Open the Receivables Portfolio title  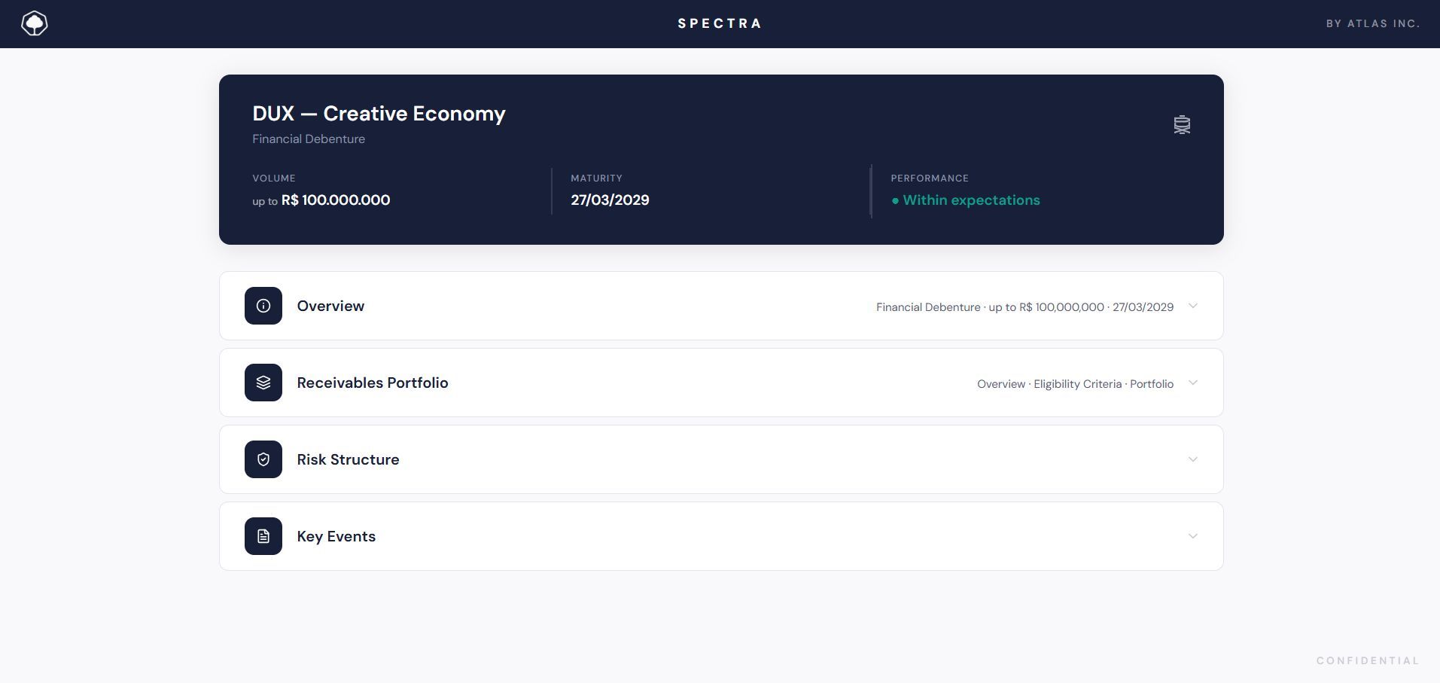(373, 383)
